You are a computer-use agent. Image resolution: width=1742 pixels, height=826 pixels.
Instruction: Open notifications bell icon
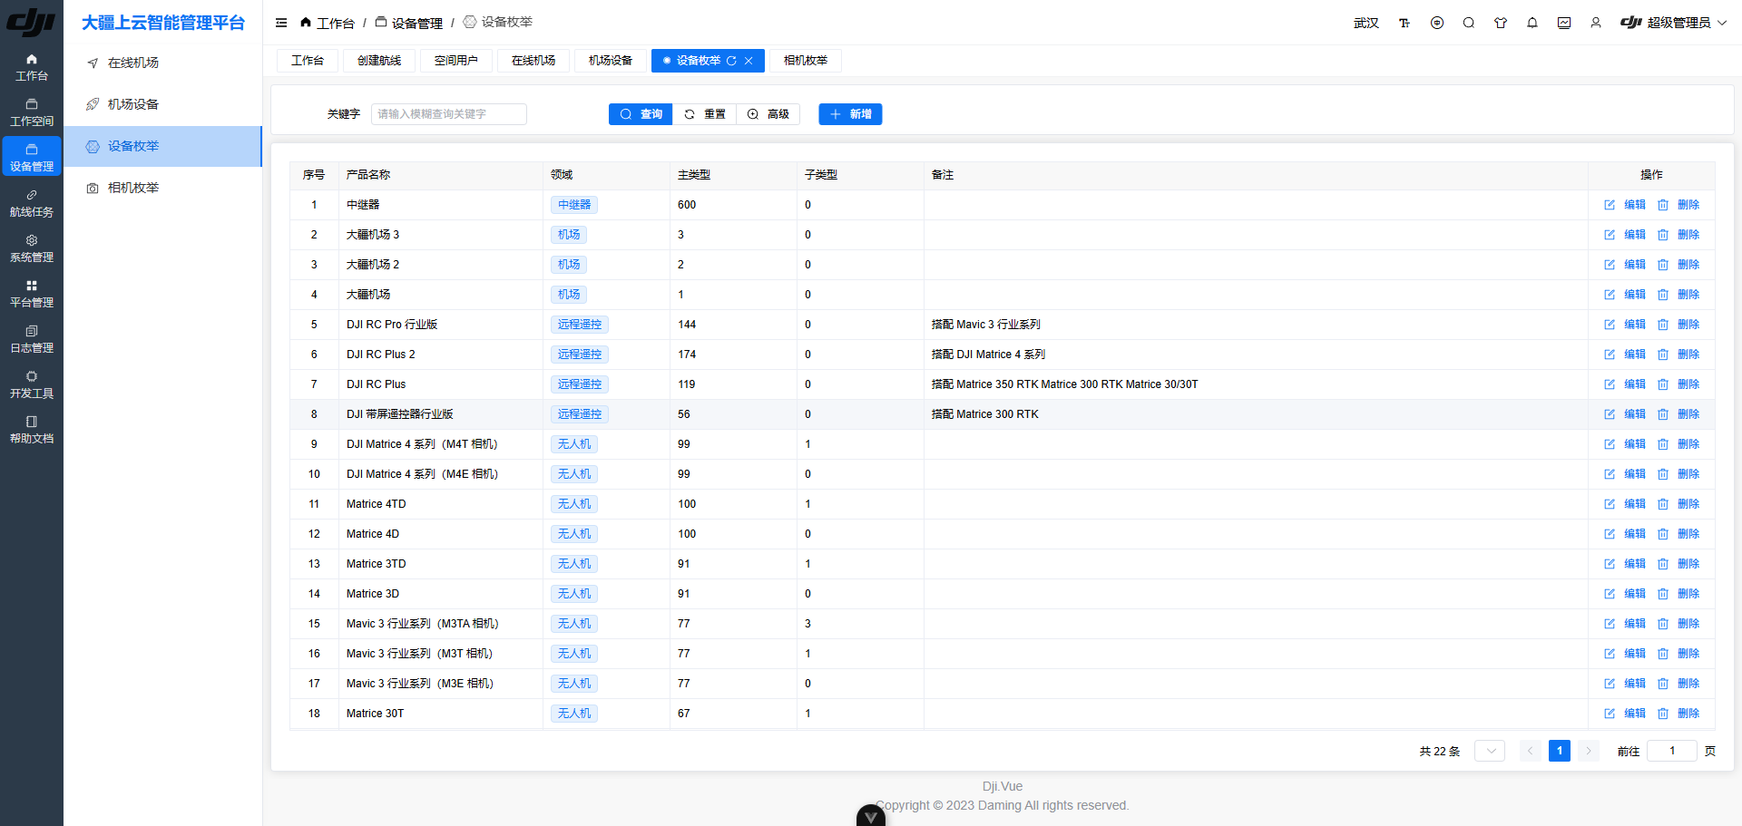click(x=1532, y=23)
